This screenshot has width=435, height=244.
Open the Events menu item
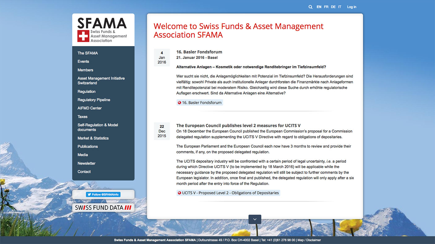pyautogui.click(x=83, y=61)
